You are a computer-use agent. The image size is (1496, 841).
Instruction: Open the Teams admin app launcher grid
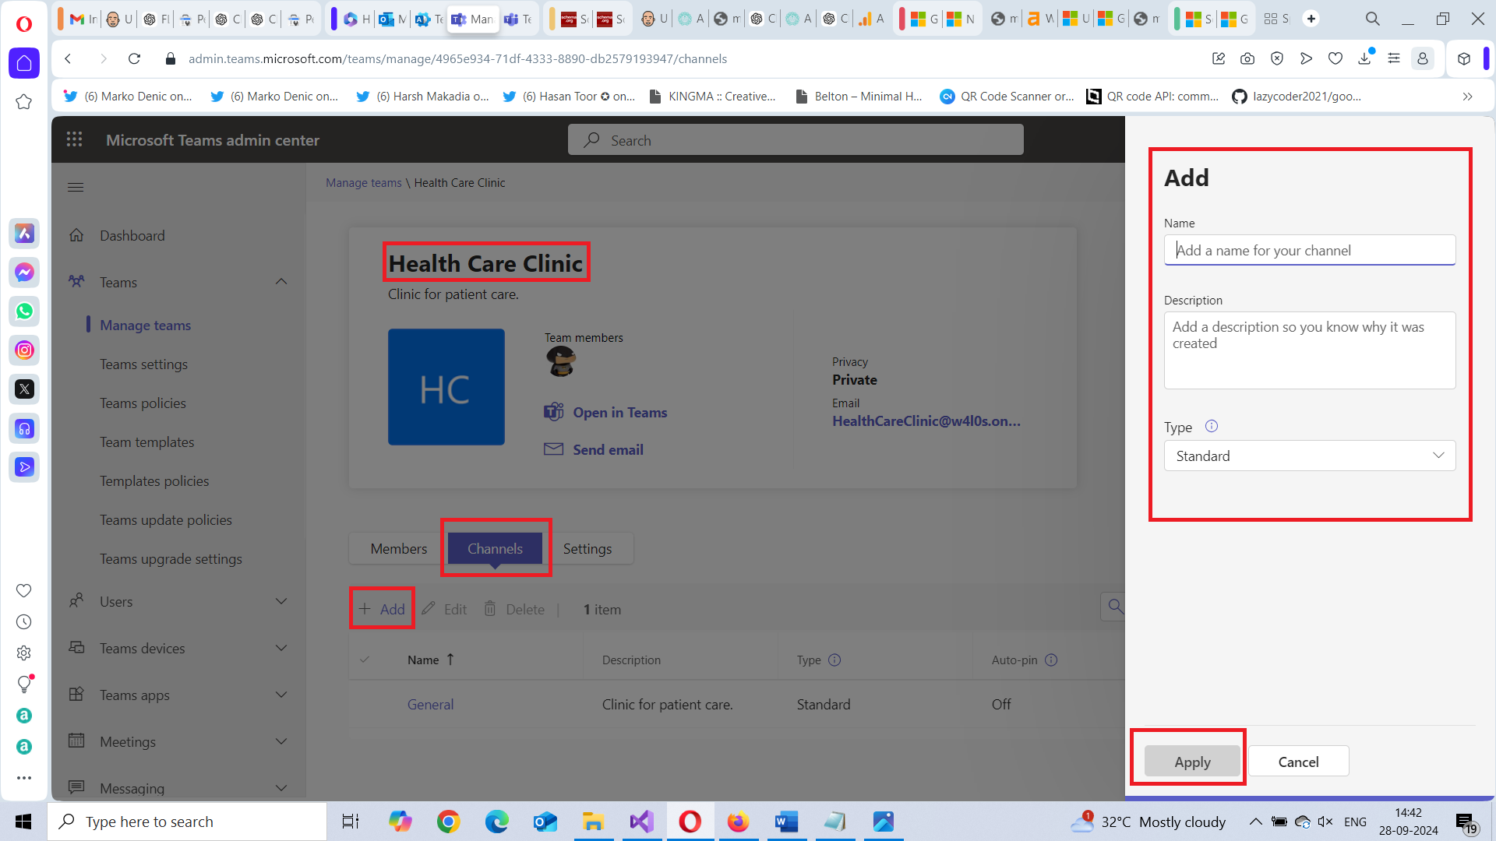coord(75,139)
